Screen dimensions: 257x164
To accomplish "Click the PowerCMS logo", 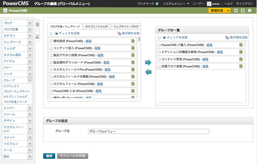I will tap(16, 3).
